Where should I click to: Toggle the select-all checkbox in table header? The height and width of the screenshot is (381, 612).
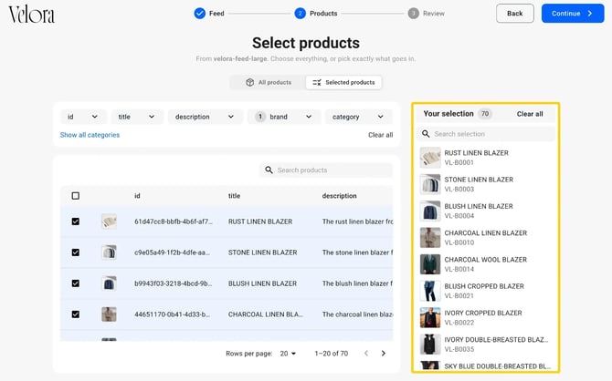pyautogui.click(x=76, y=196)
